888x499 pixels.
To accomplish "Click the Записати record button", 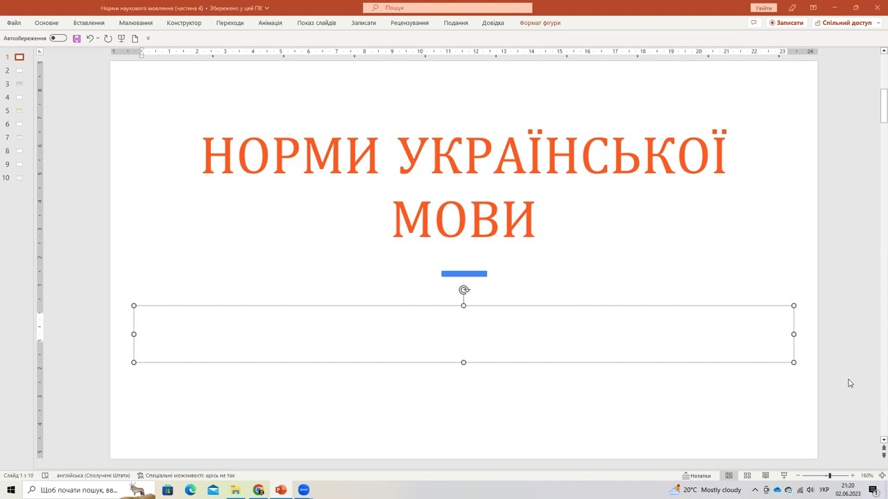I will click(x=786, y=23).
